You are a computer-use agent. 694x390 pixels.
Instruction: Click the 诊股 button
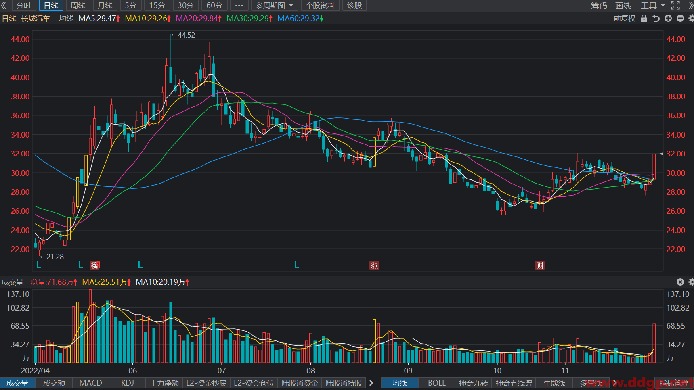tap(354, 6)
